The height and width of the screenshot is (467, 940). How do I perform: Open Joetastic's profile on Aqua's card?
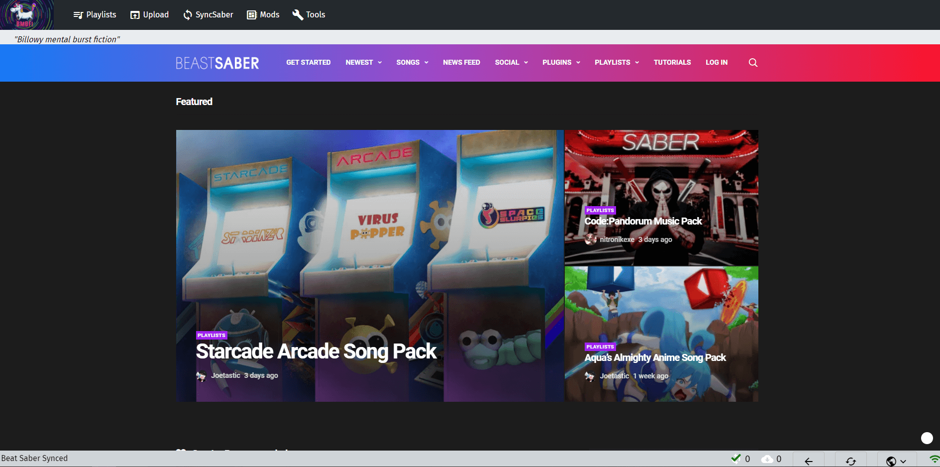coord(615,376)
